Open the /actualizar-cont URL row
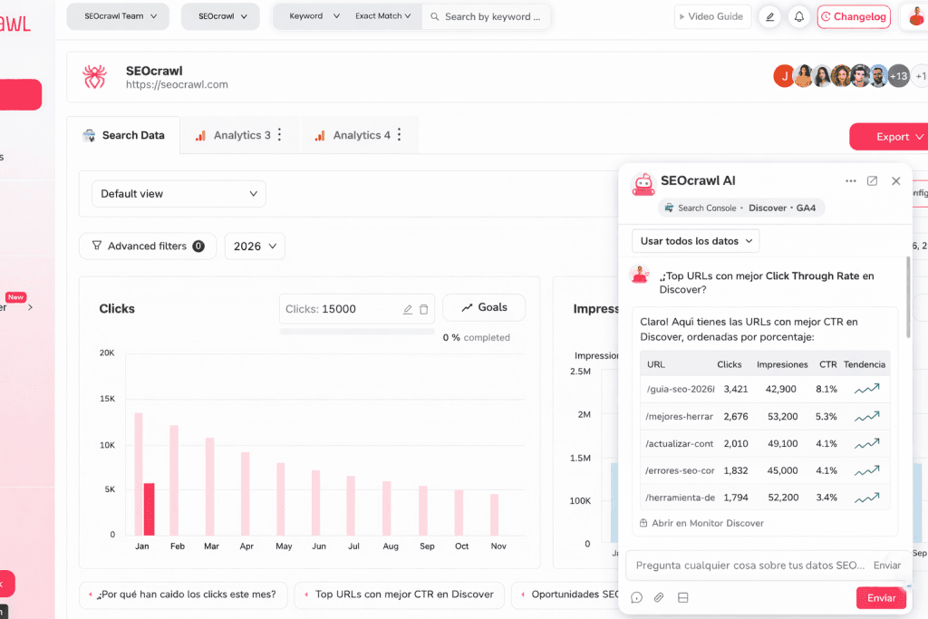 pyautogui.click(x=765, y=444)
